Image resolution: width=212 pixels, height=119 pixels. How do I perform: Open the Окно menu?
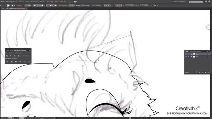(57, 2)
